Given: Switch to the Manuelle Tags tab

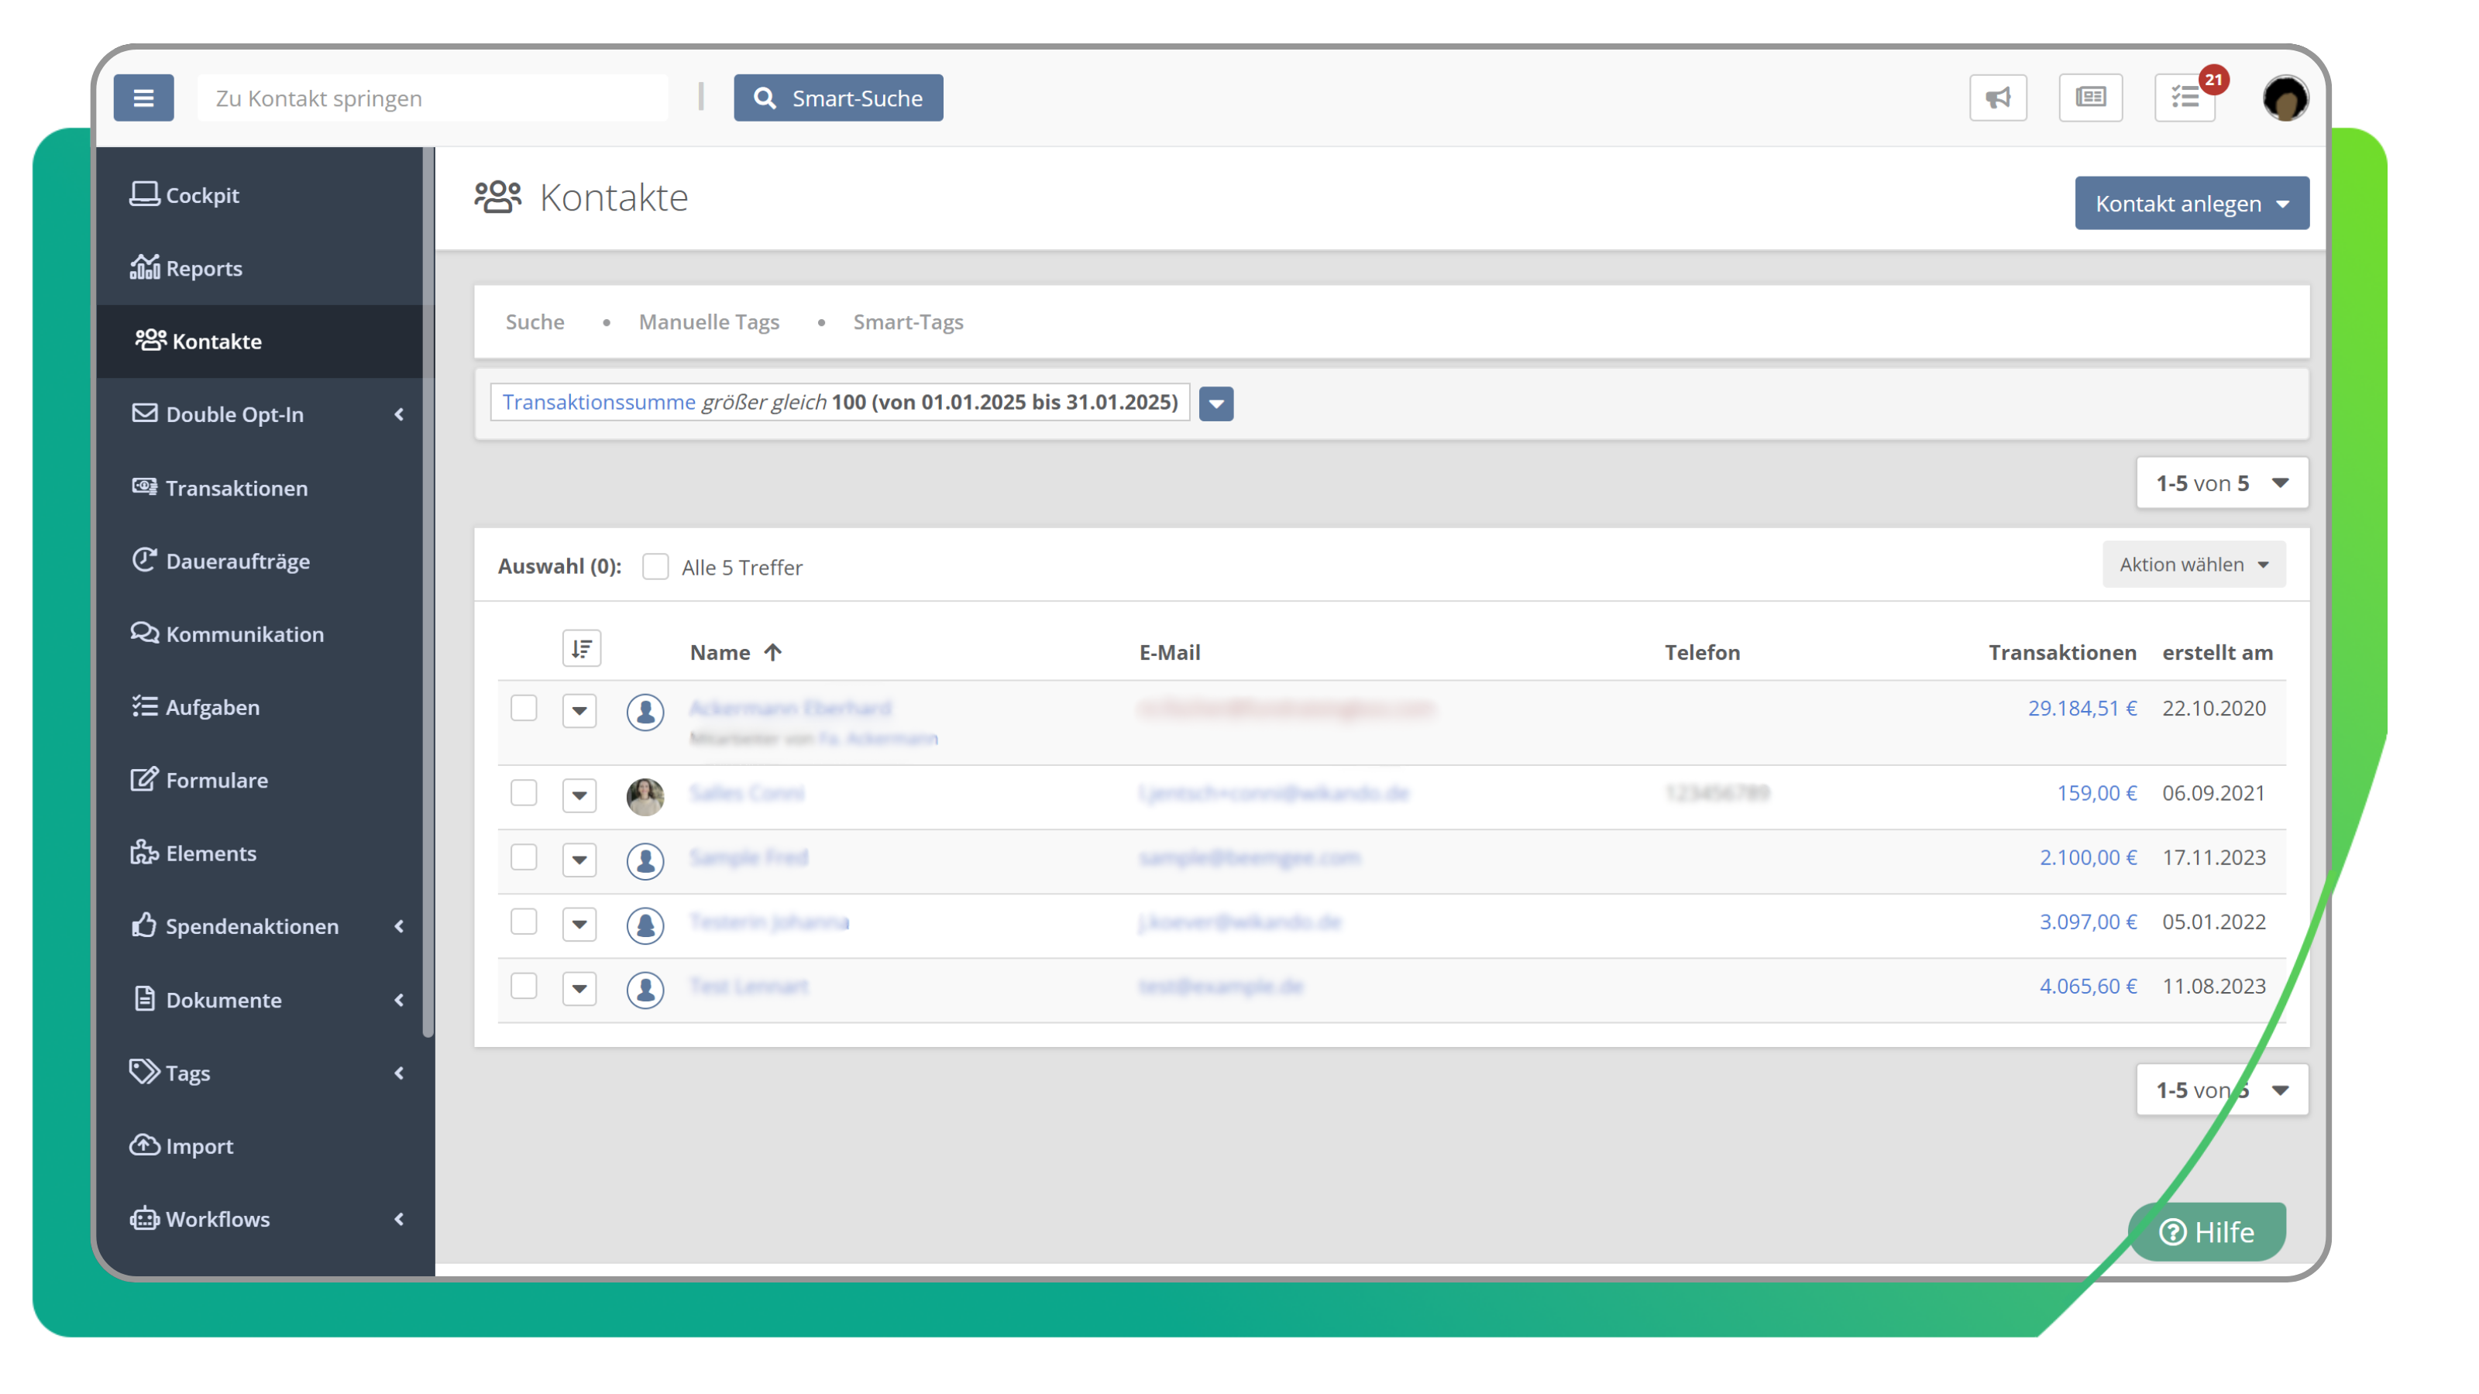Looking at the screenshot, I should tap(708, 322).
